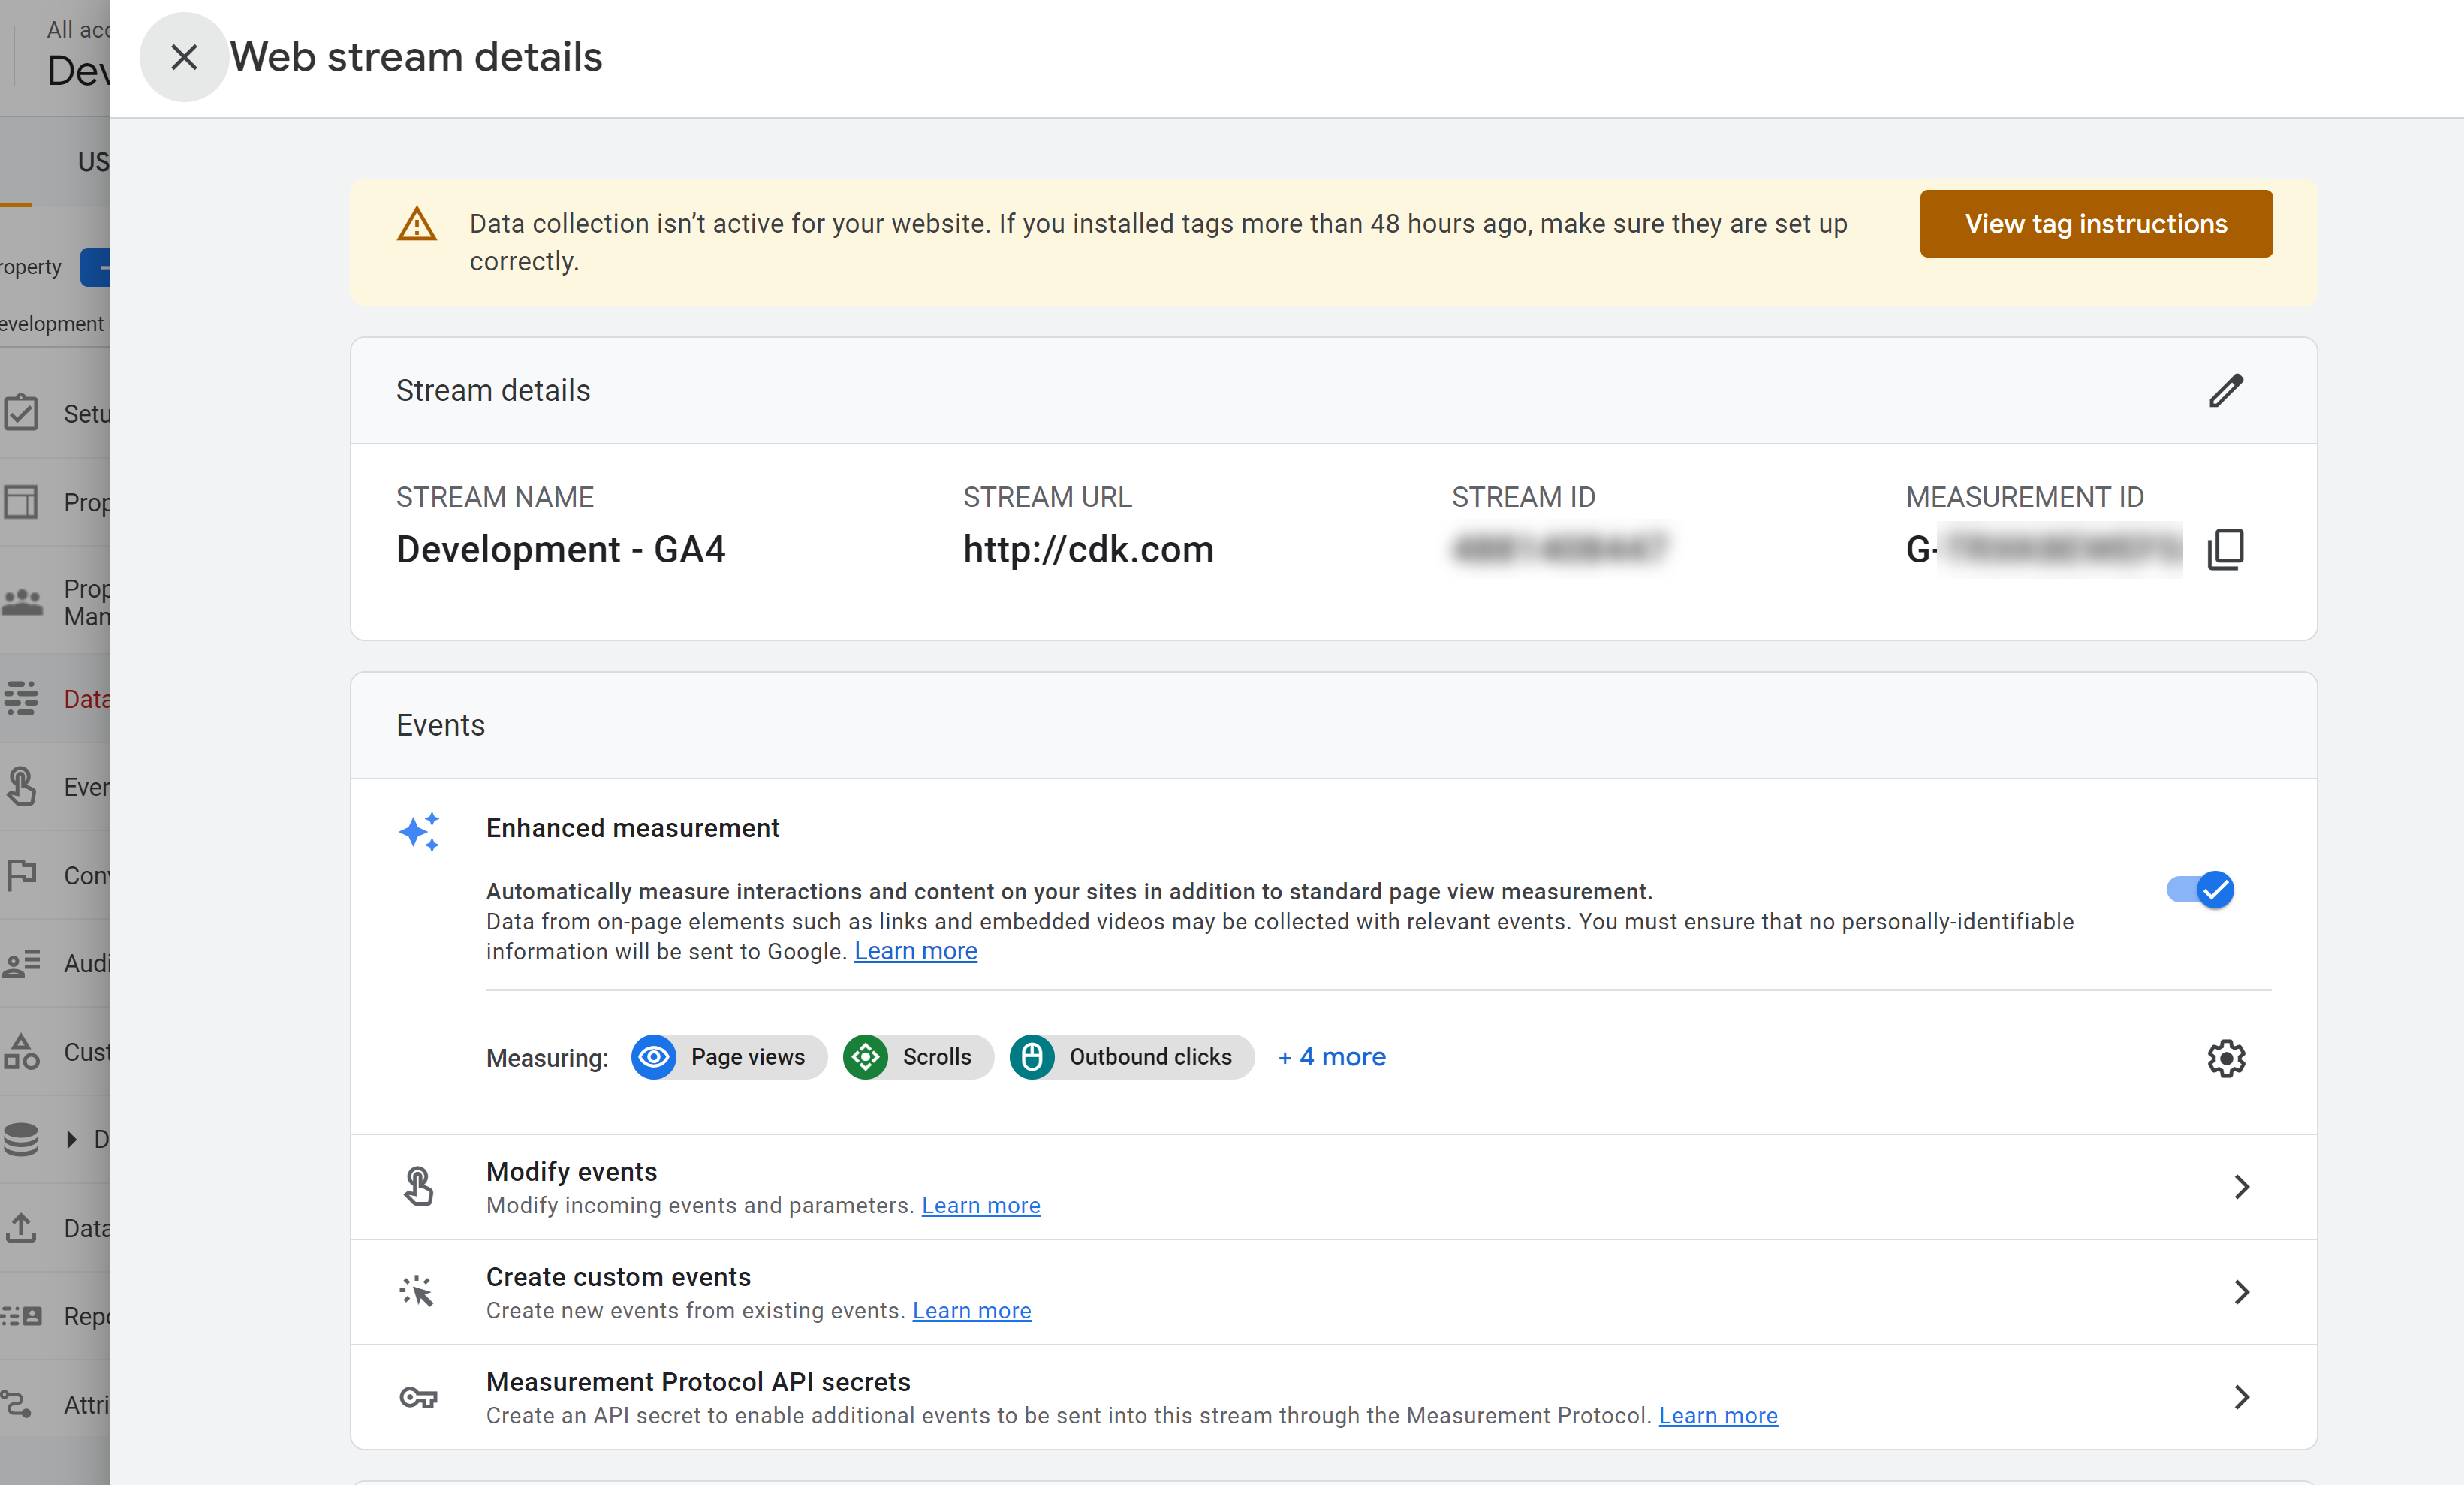Copy the Measurement ID with the copy icon
This screenshot has height=1485, width=2464.
point(2225,549)
